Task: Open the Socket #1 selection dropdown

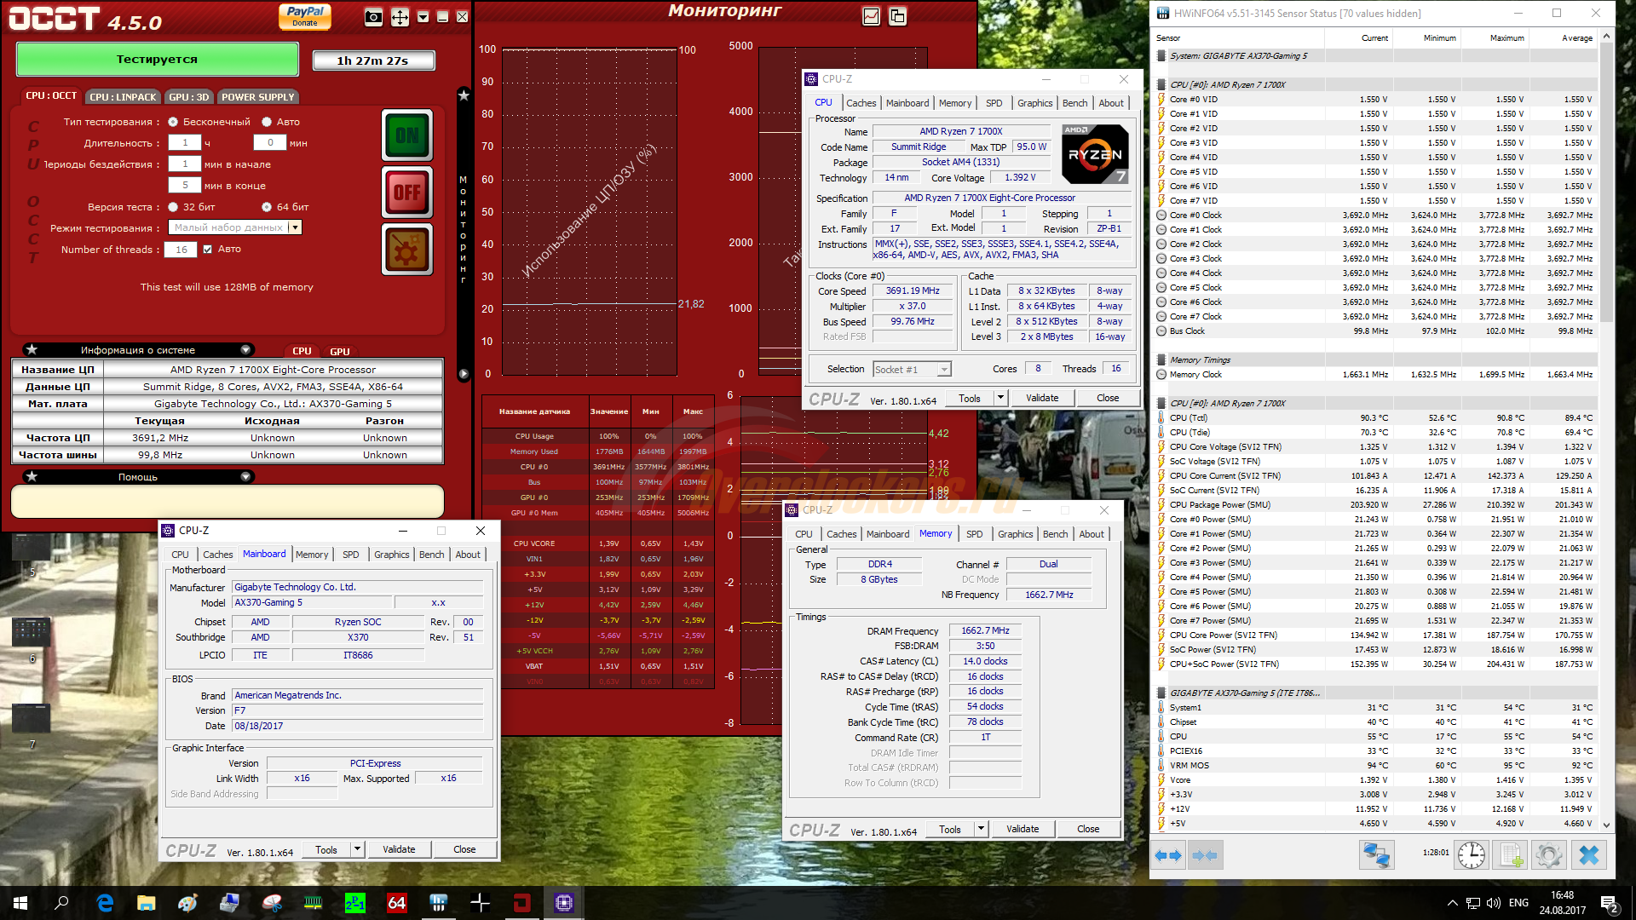Action: point(943,370)
